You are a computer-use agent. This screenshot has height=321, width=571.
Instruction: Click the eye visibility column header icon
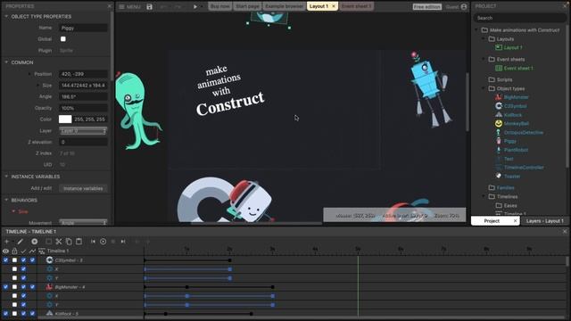pyautogui.click(x=5, y=251)
